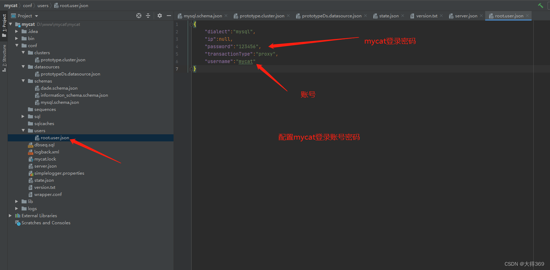The width and height of the screenshot is (550, 270).
Task: Collapse the mycat project root
Action: coord(10,24)
